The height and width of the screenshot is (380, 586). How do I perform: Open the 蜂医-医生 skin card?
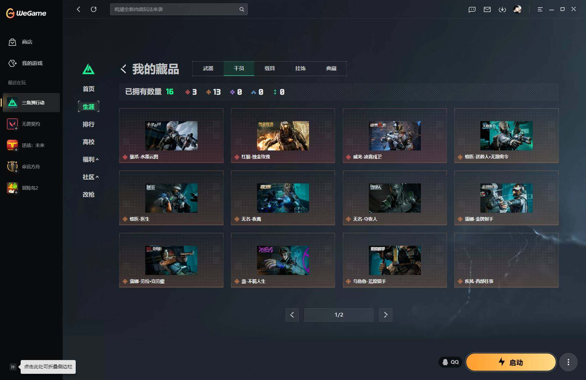coord(171,198)
